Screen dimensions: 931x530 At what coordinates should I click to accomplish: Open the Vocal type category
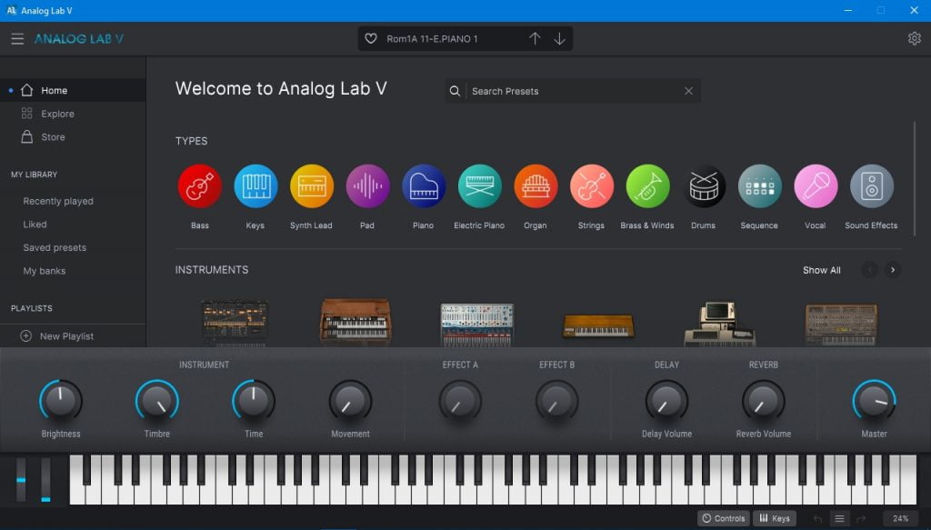click(816, 186)
